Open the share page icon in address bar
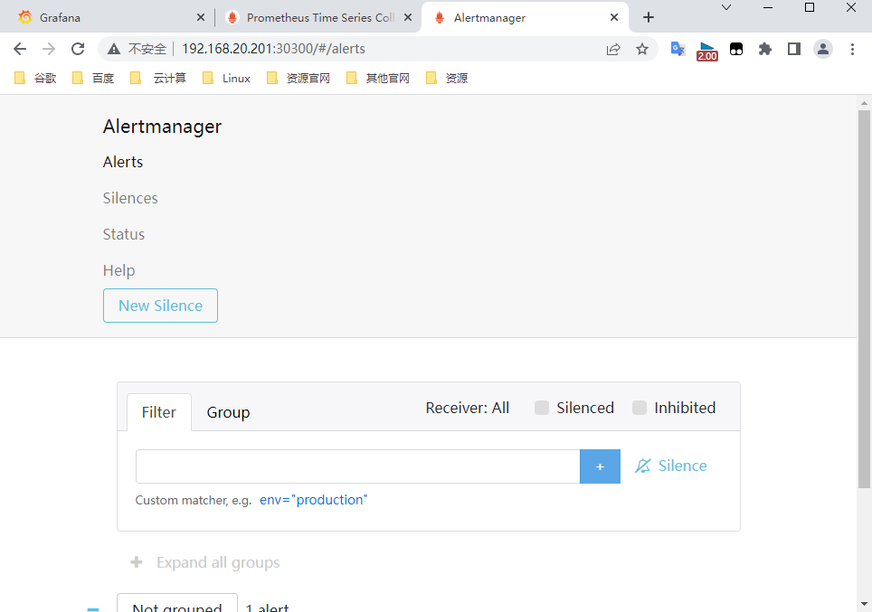The height and width of the screenshot is (612, 872). (x=613, y=49)
